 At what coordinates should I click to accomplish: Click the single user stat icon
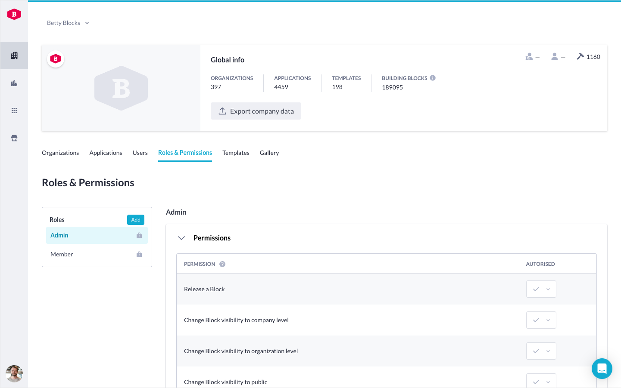[x=555, y=57]
